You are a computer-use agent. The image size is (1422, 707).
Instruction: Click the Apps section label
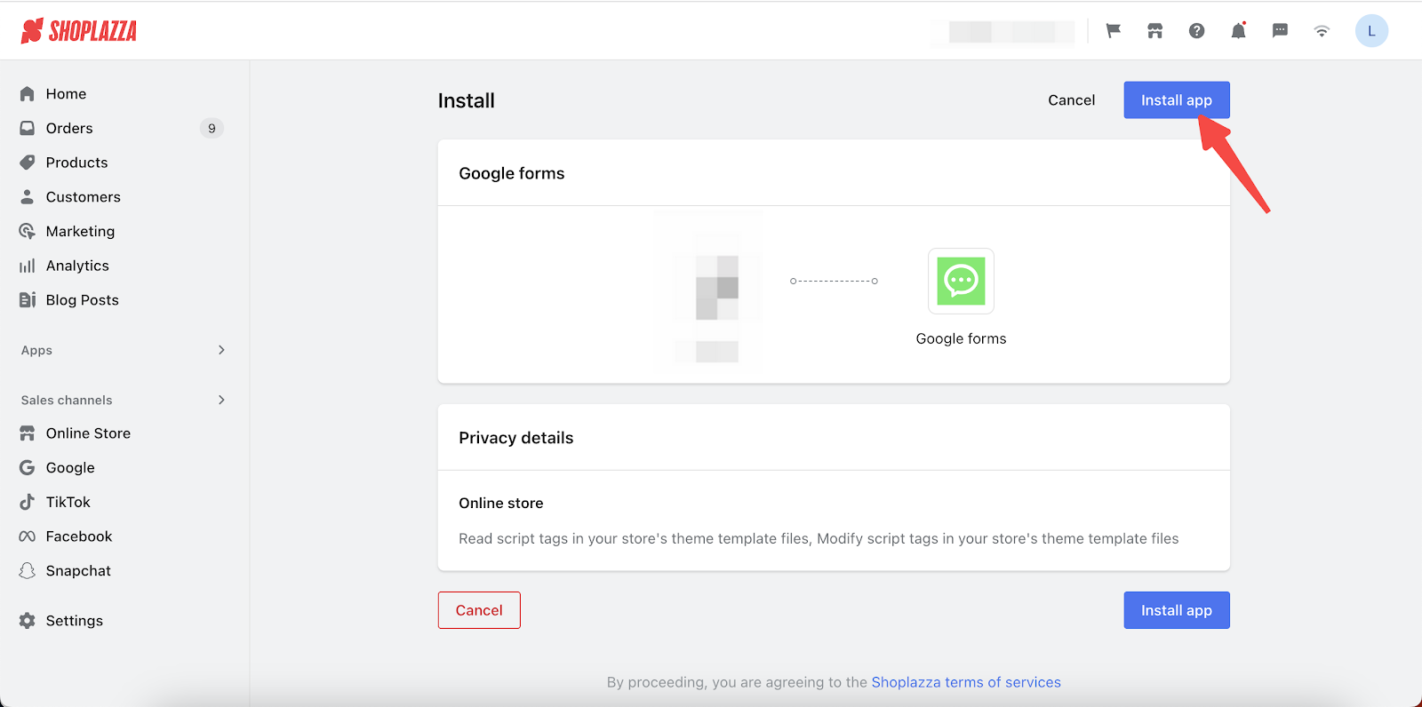click(36, 350)
